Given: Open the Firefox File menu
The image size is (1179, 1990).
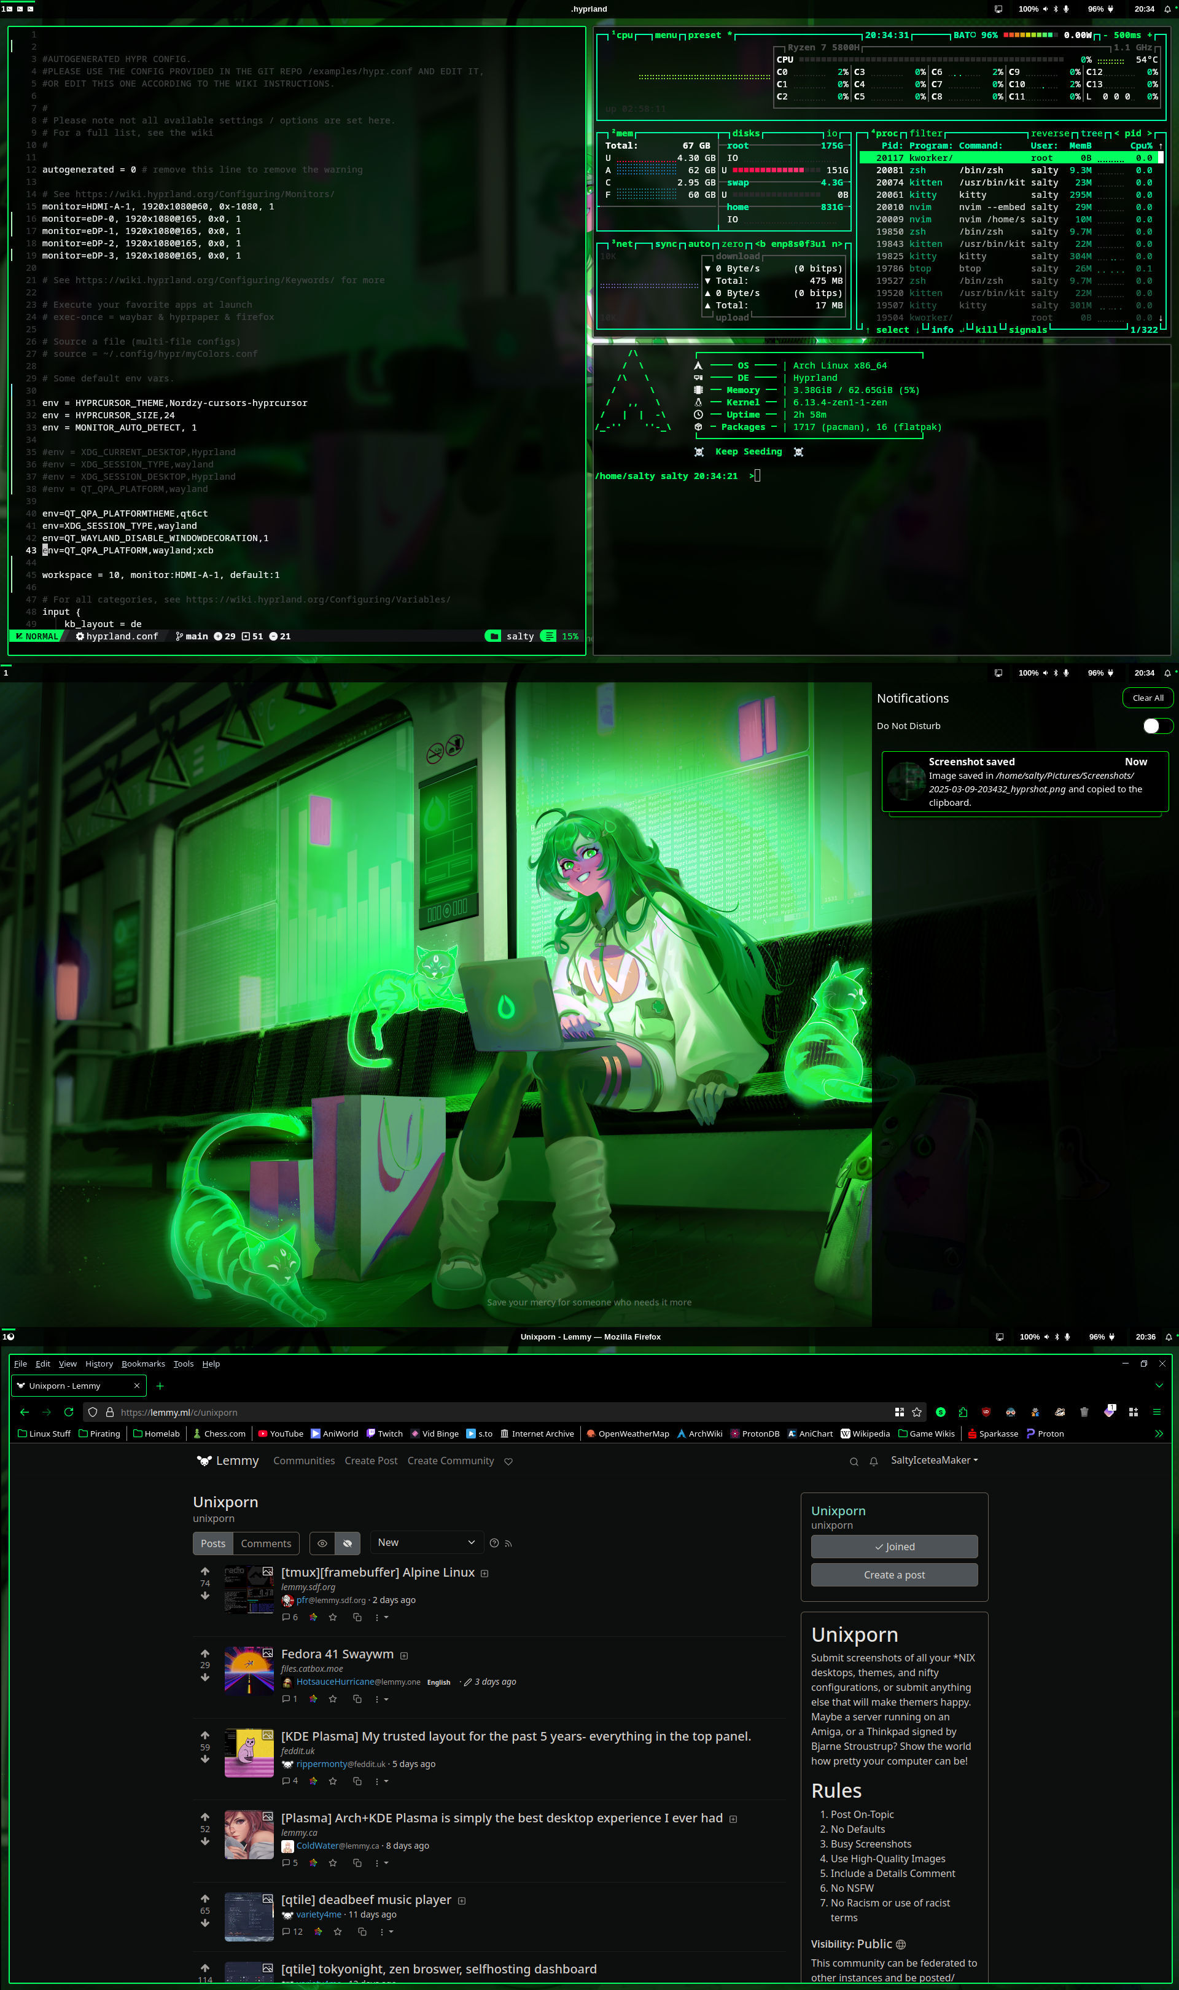Looking at the screenshot, I should 21,1363.
